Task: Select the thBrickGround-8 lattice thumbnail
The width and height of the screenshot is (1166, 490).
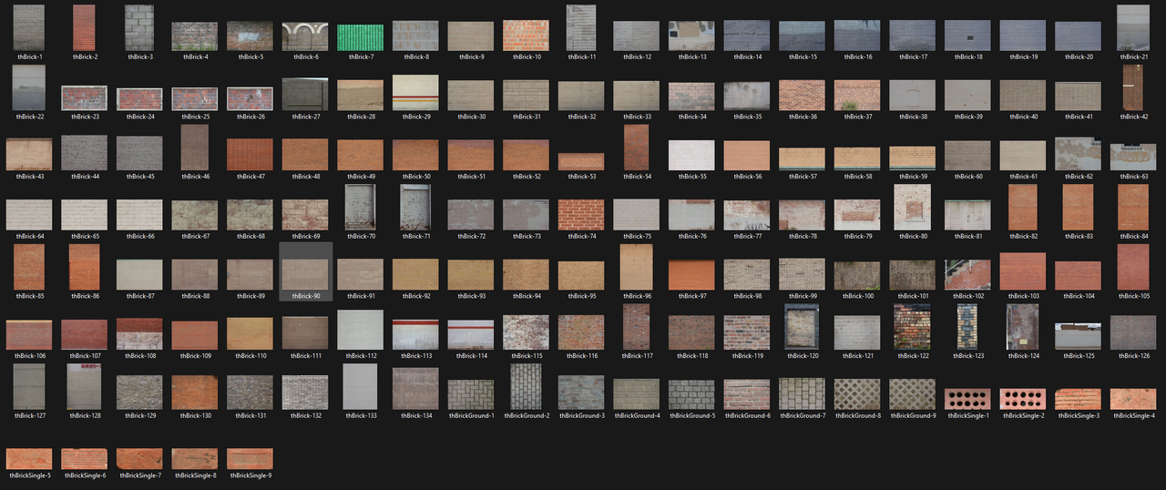Action: click(x=857, y=394)
